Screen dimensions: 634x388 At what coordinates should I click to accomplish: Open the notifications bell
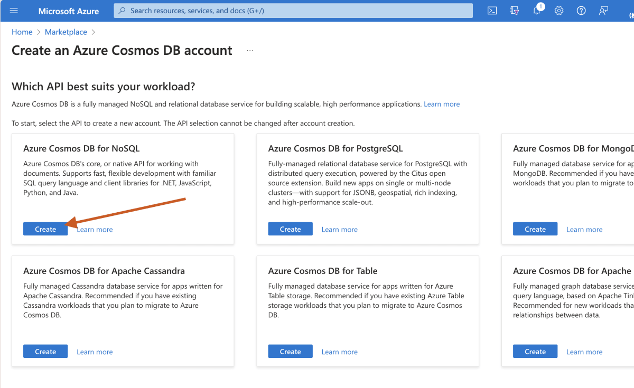coord(537,11)
